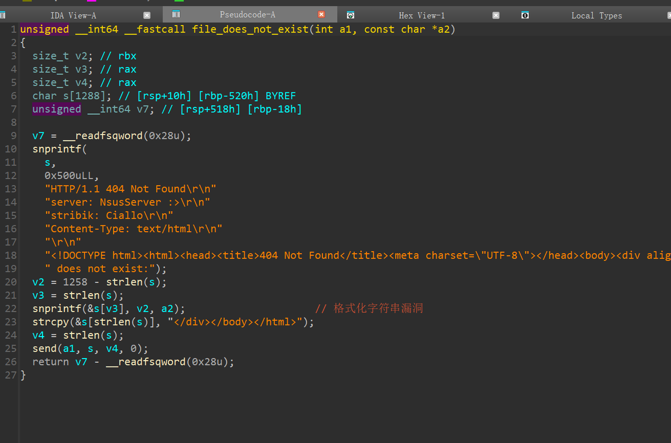Viewport: 671px width, 443px height.
Task: Click the Local Types tab icon
Action: tap(525, 15)
